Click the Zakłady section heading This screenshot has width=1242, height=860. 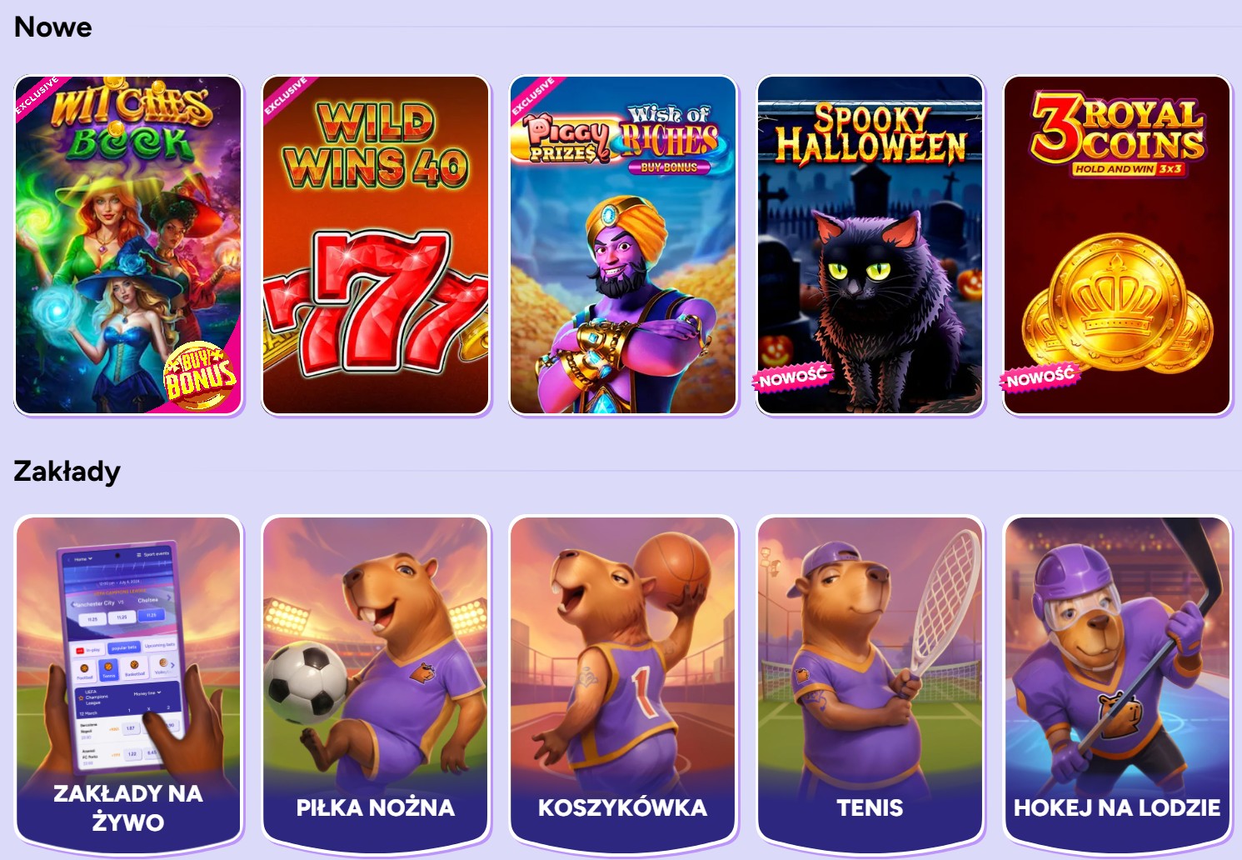[67, 472]
